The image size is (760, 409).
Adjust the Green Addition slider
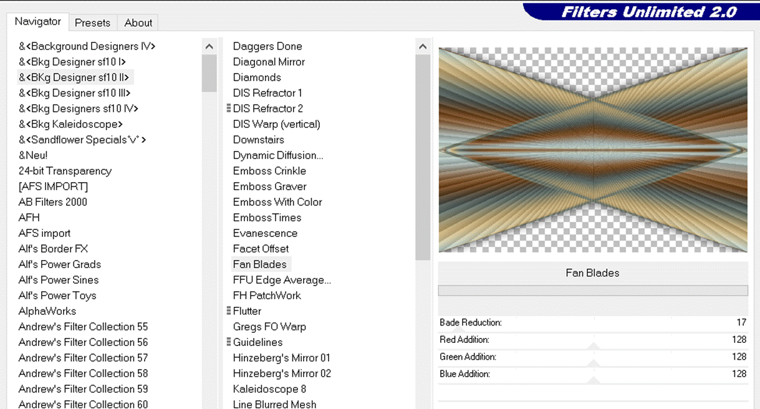[x=593, y=362]
